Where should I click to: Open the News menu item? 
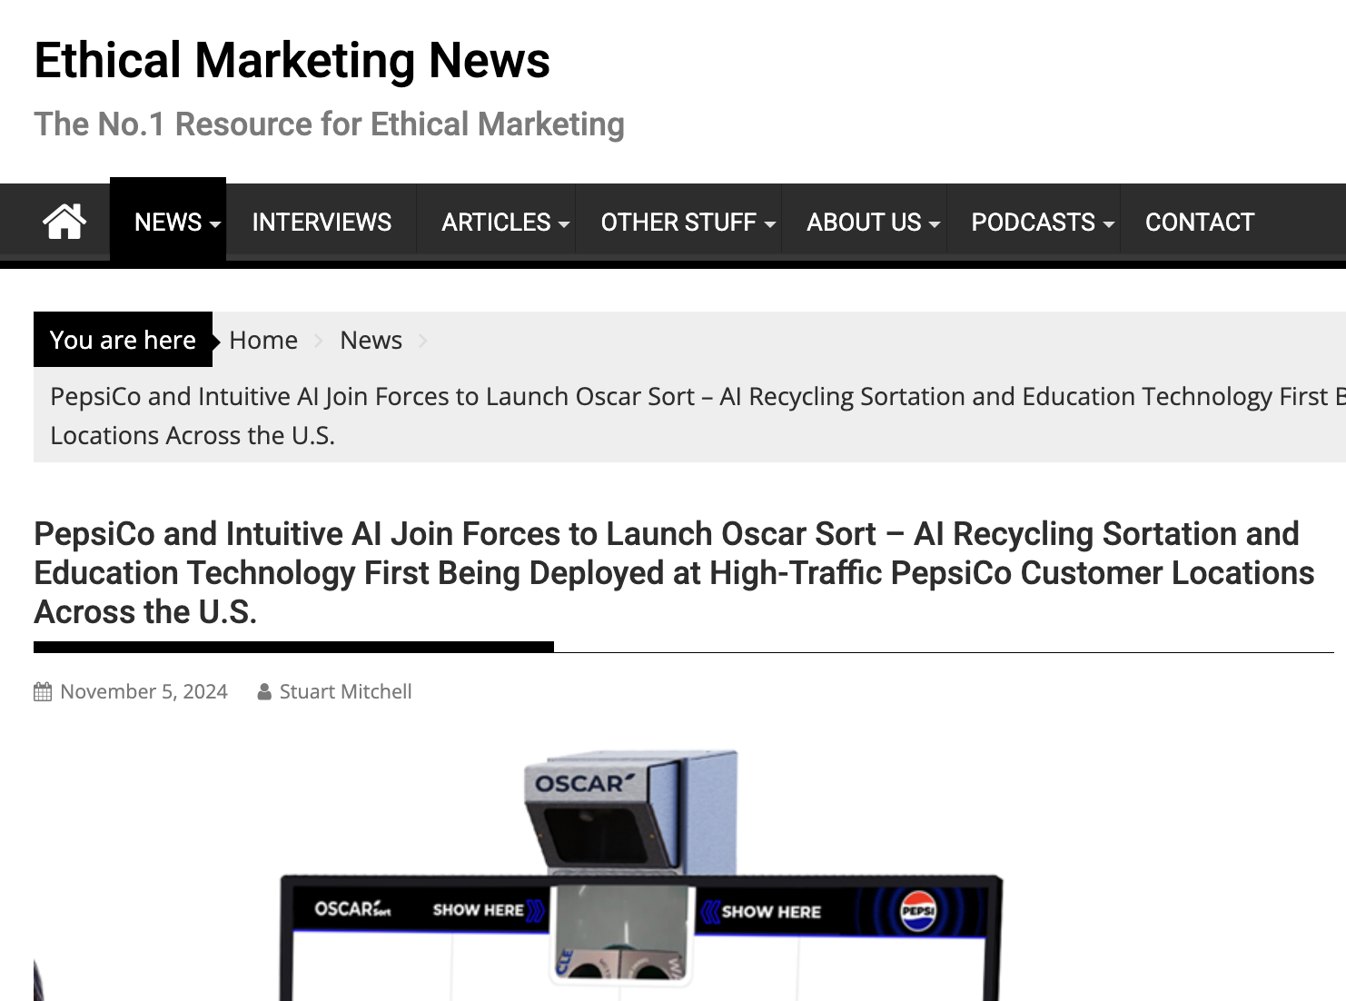(168, 222)
